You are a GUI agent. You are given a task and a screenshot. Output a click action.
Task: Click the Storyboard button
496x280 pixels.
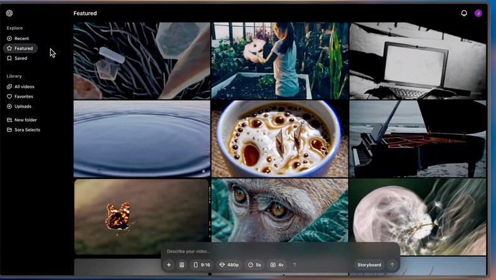tap(369, 265)
